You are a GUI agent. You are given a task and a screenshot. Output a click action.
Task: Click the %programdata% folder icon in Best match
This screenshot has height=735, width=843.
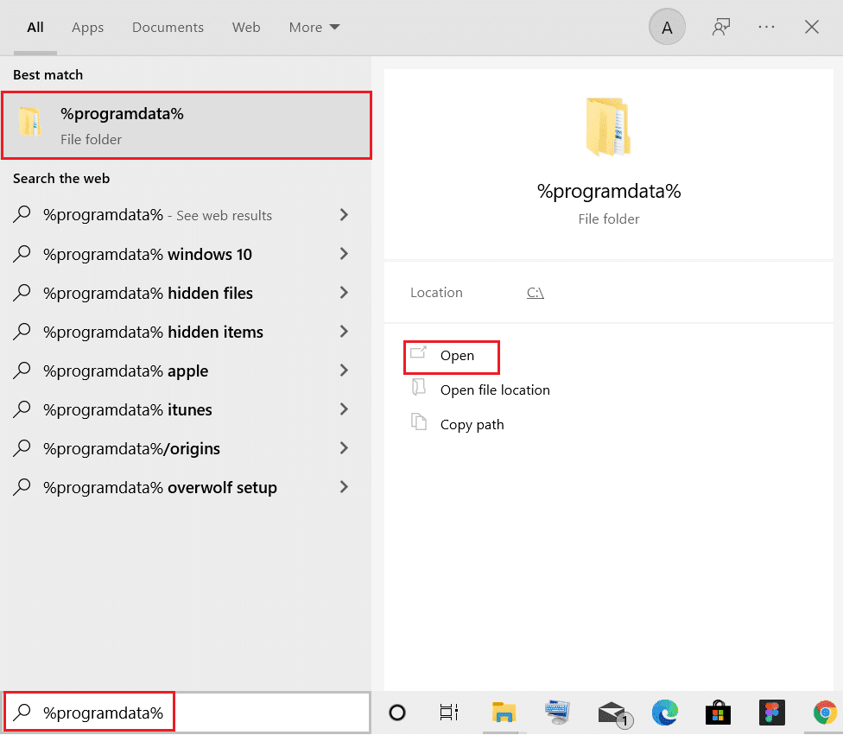pyautogui.click(x=30, y=122)
